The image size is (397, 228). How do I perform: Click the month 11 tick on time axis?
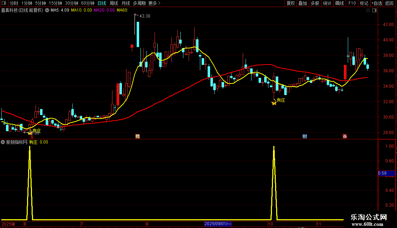click(x=319, y=224)
